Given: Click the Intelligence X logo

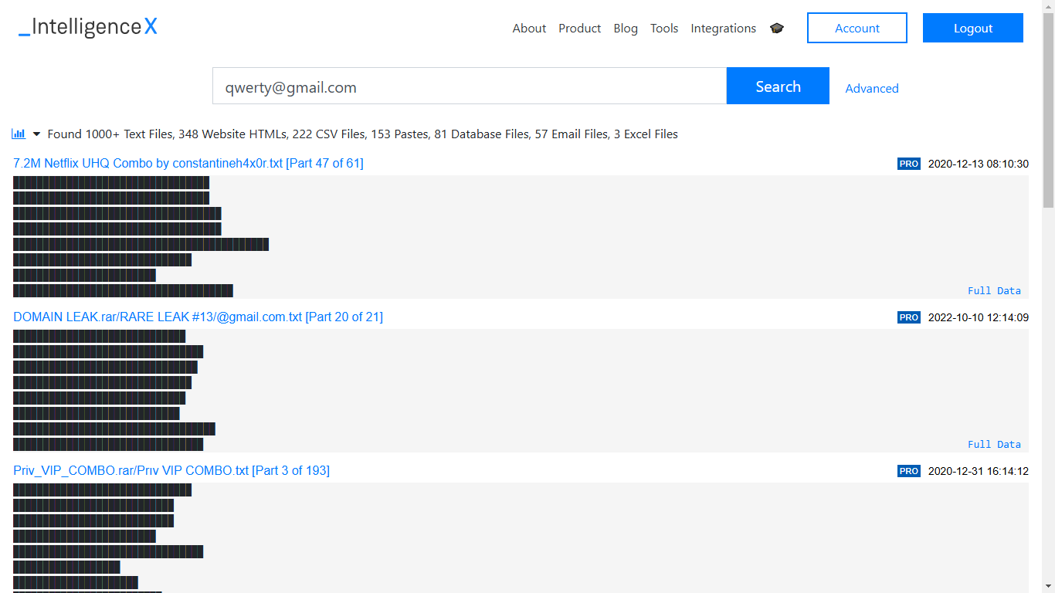Looking at the screenshot, I should pyautogui.click(x=88, y=28).
